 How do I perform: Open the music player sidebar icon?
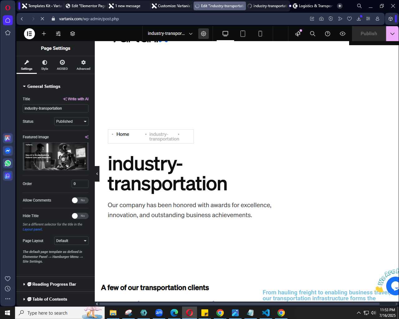[x=8, y=176]
